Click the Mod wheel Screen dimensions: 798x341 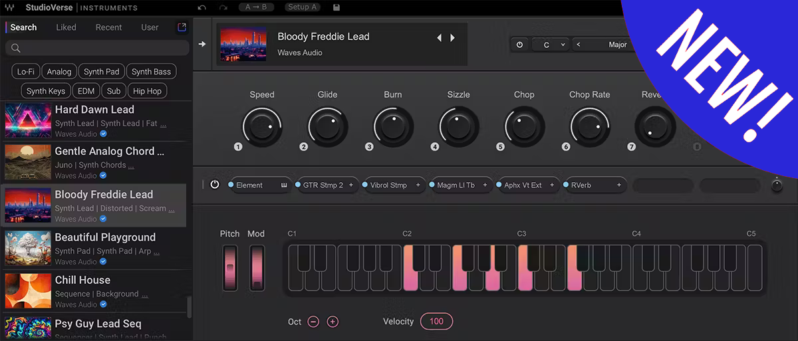pyautogui.click(x=257, y=268)
